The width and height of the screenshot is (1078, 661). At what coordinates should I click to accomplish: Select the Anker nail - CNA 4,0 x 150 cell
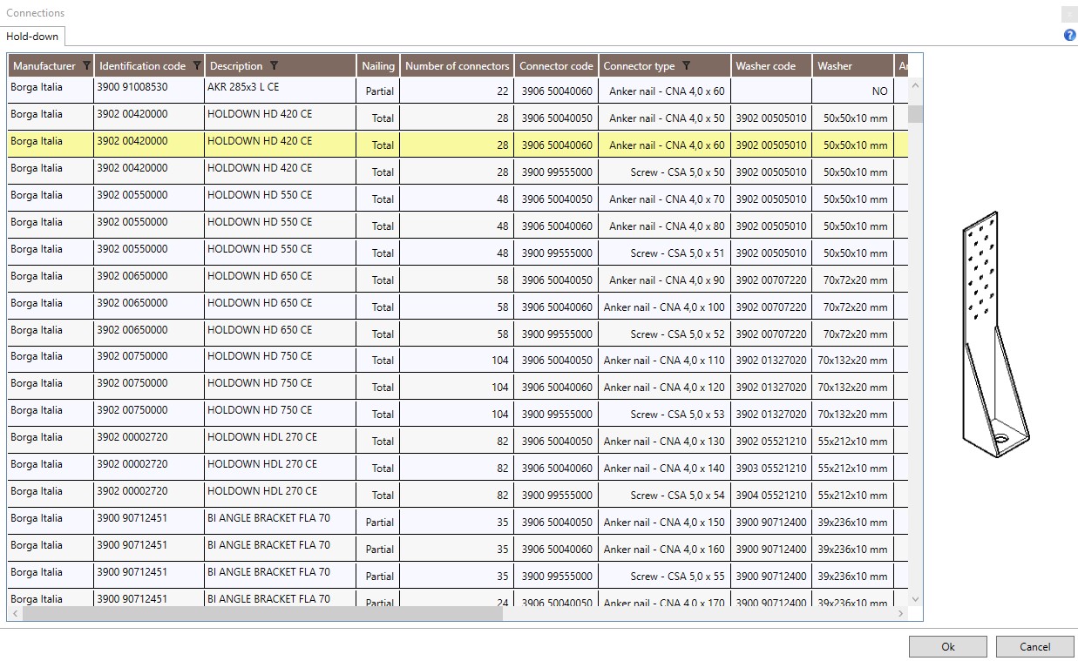coord(665,522)
